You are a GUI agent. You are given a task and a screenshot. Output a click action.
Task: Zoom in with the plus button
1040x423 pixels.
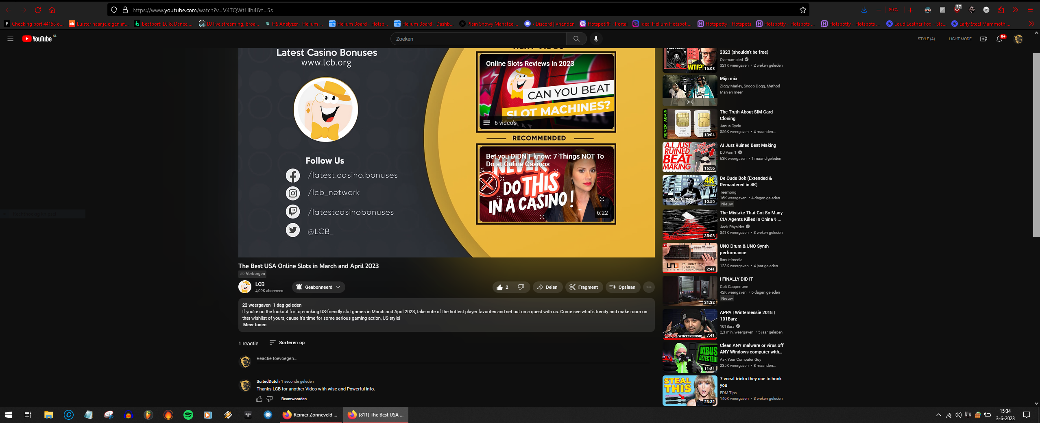[910, 10]
